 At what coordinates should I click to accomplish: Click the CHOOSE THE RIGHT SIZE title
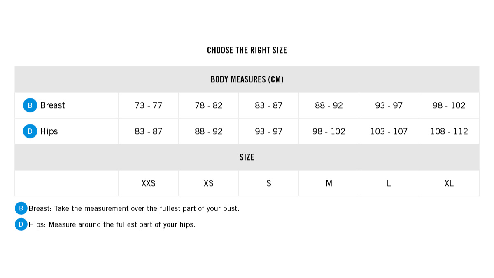[247, 50]
